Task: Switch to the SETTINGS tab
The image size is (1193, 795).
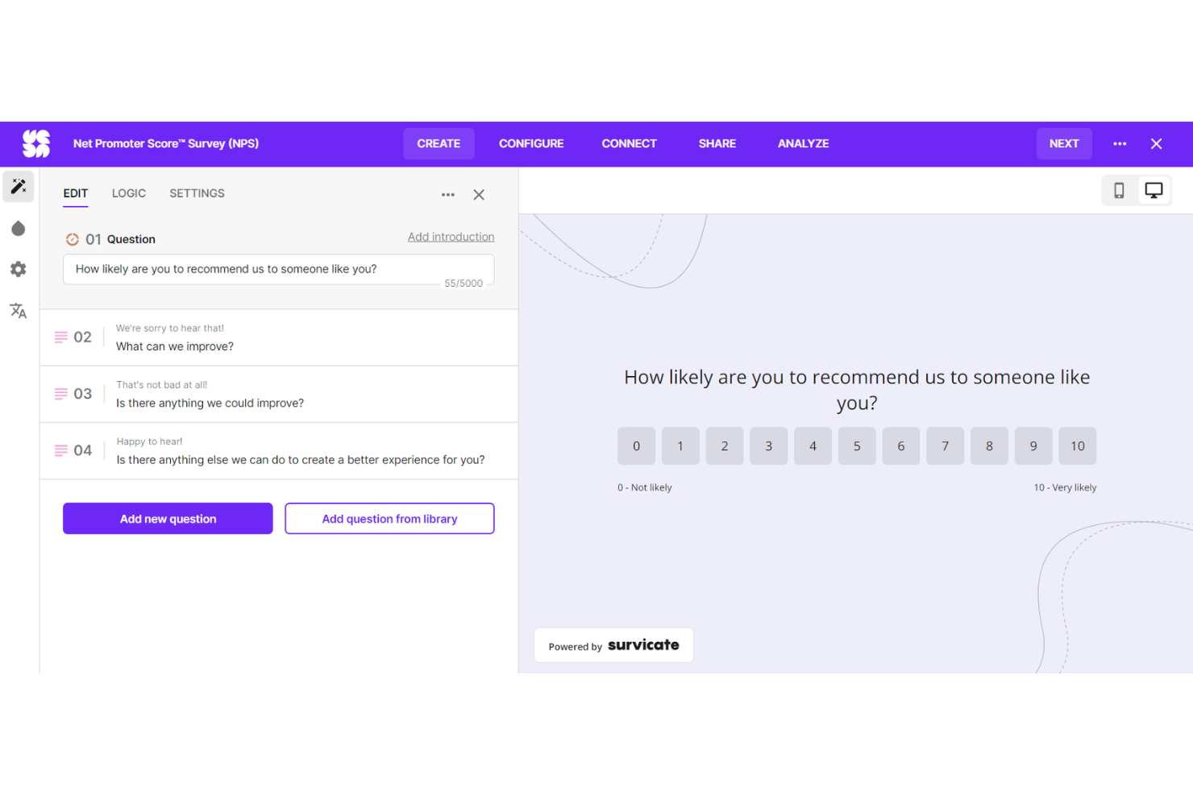Action: point(197,193)
